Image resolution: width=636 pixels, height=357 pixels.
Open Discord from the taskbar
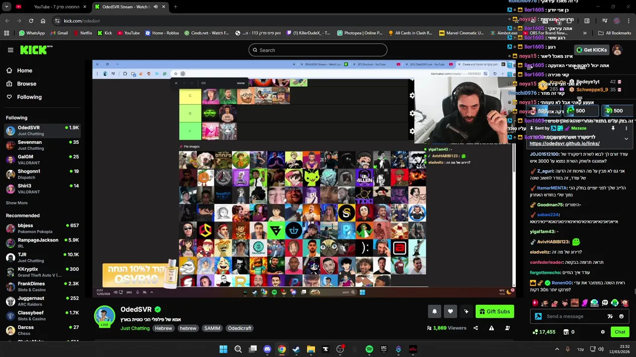[x=267, y=349]
